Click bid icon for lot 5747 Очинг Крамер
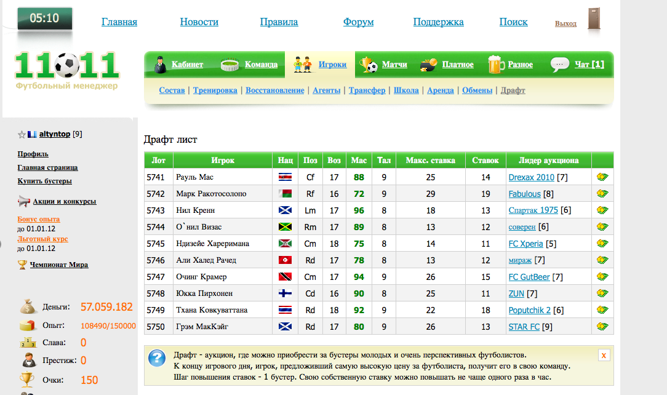 click(602, 276)
